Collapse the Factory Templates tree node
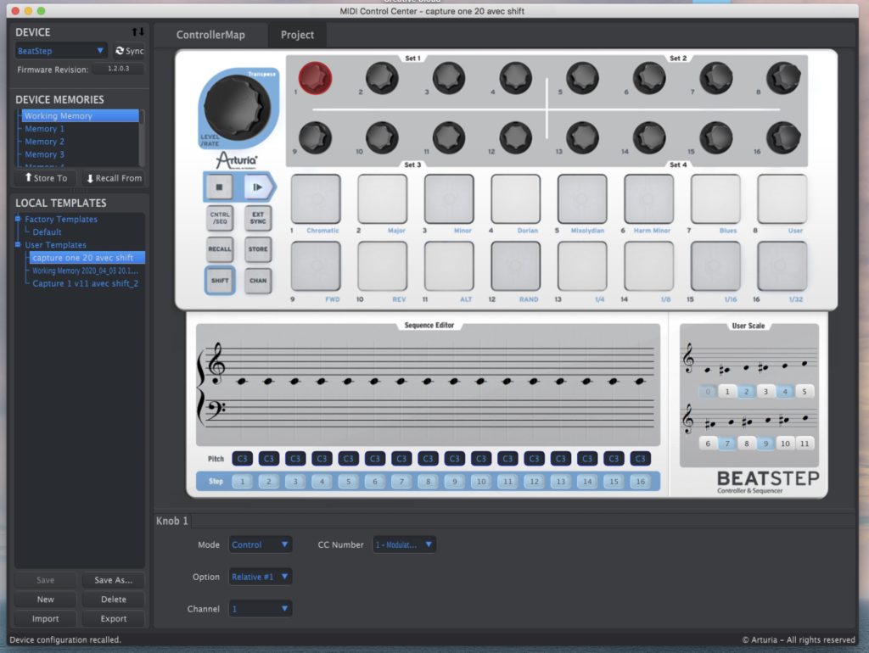Viewport: 869px width, 653px height. click(19, 220)
